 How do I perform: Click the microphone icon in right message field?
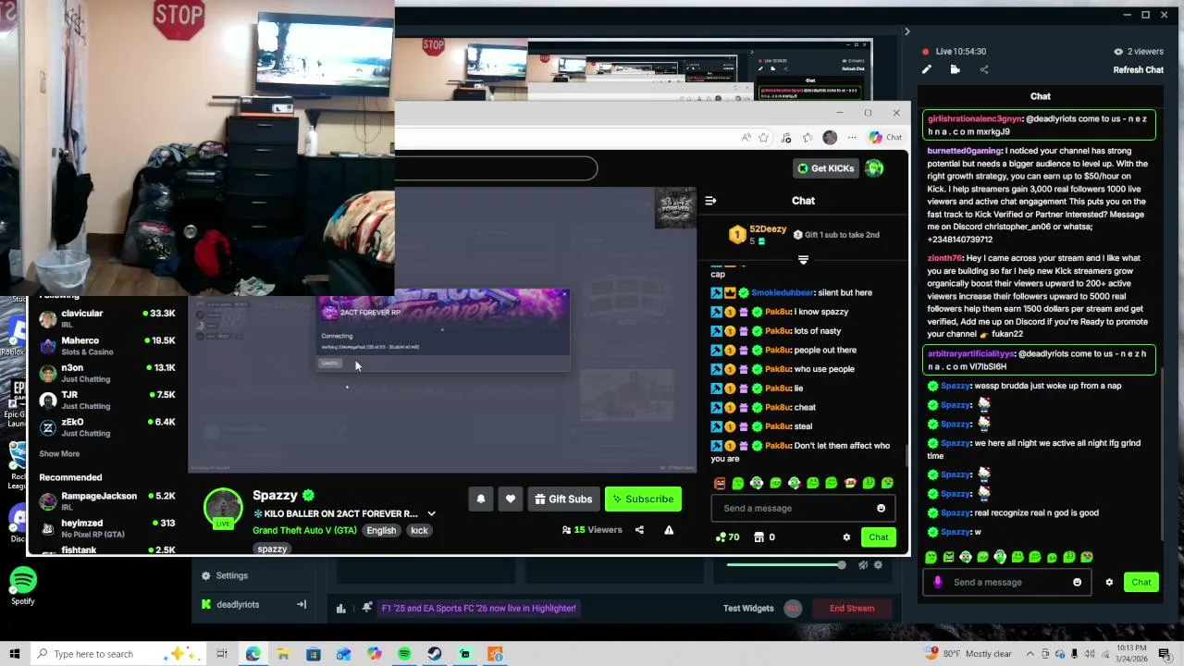(x=938, y=582)
